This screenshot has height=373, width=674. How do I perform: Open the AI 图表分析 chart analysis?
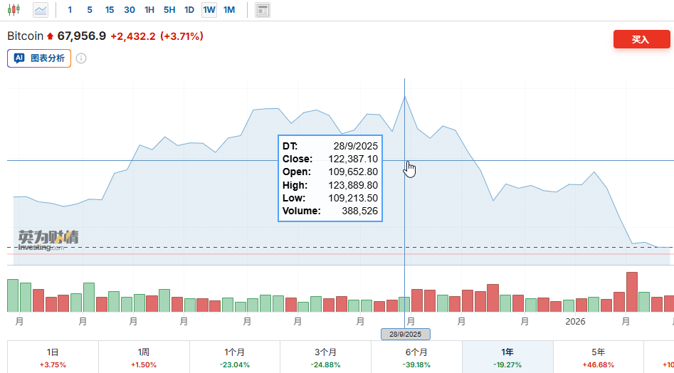point(39,58)
